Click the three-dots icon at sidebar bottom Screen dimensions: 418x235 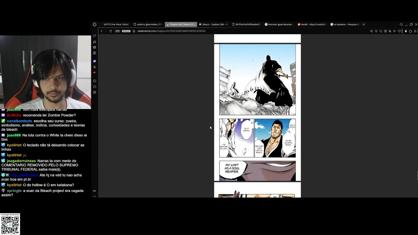point(94,196)
